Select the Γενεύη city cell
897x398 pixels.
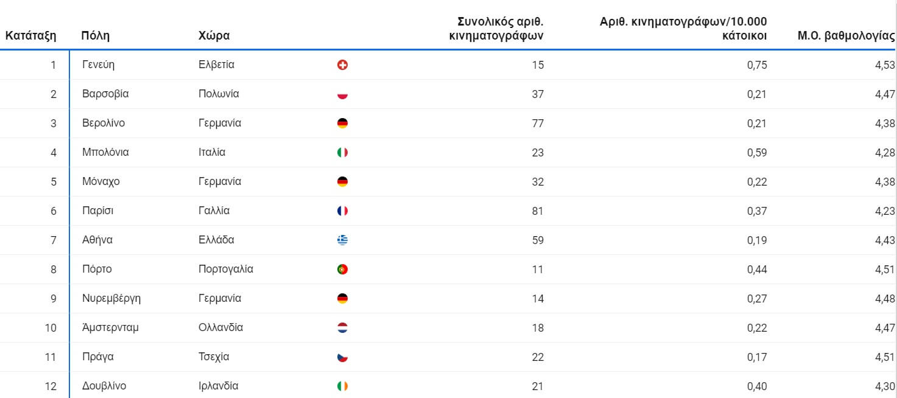(98, 65)
